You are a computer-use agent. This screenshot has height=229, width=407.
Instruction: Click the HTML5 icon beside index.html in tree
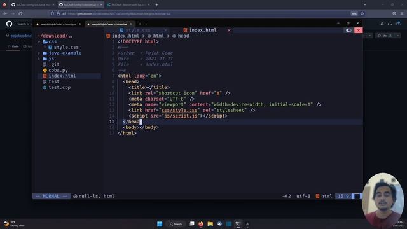[x=45, y=76]
